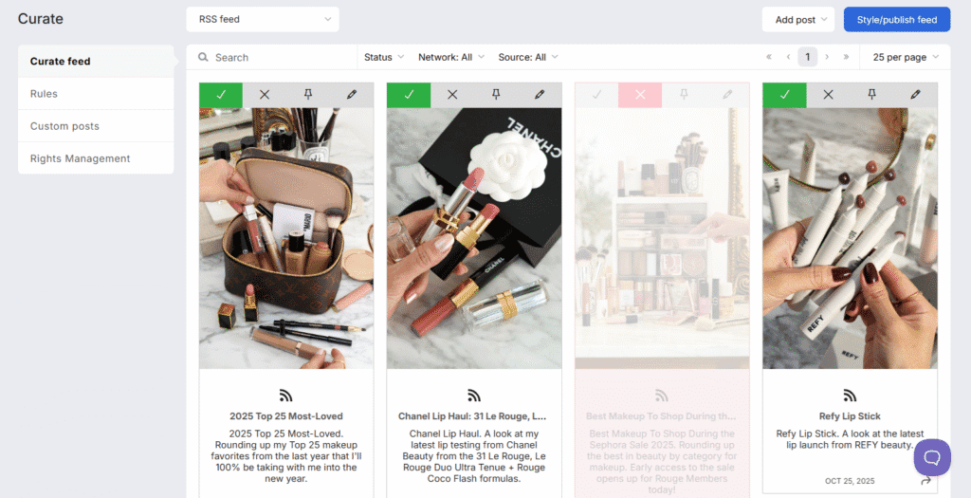The height and width of the screenshot is (498, 971).
Task: Pin the Refy Lip Stick post
Action: [871, 95]
